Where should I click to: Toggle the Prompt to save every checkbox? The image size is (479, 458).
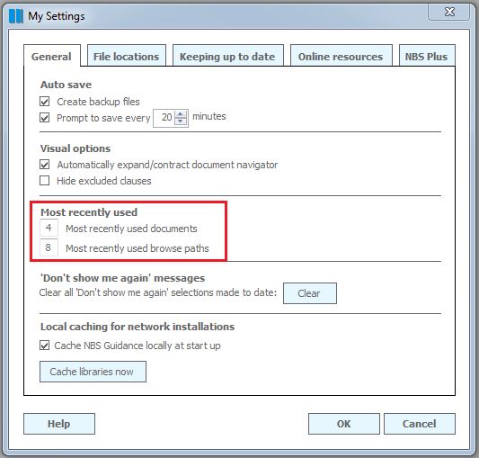click(45, 118)
